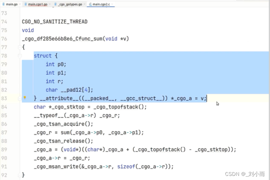Close the main.cgo1.go tab
This screenshot has width=270, height=180.
click(x=50, y=4)
